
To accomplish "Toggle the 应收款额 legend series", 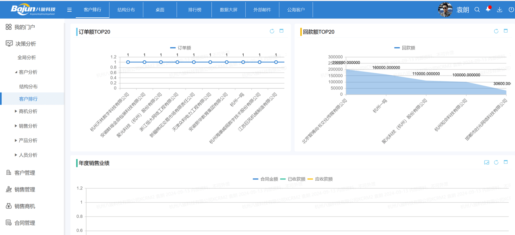I will (320, 179).
